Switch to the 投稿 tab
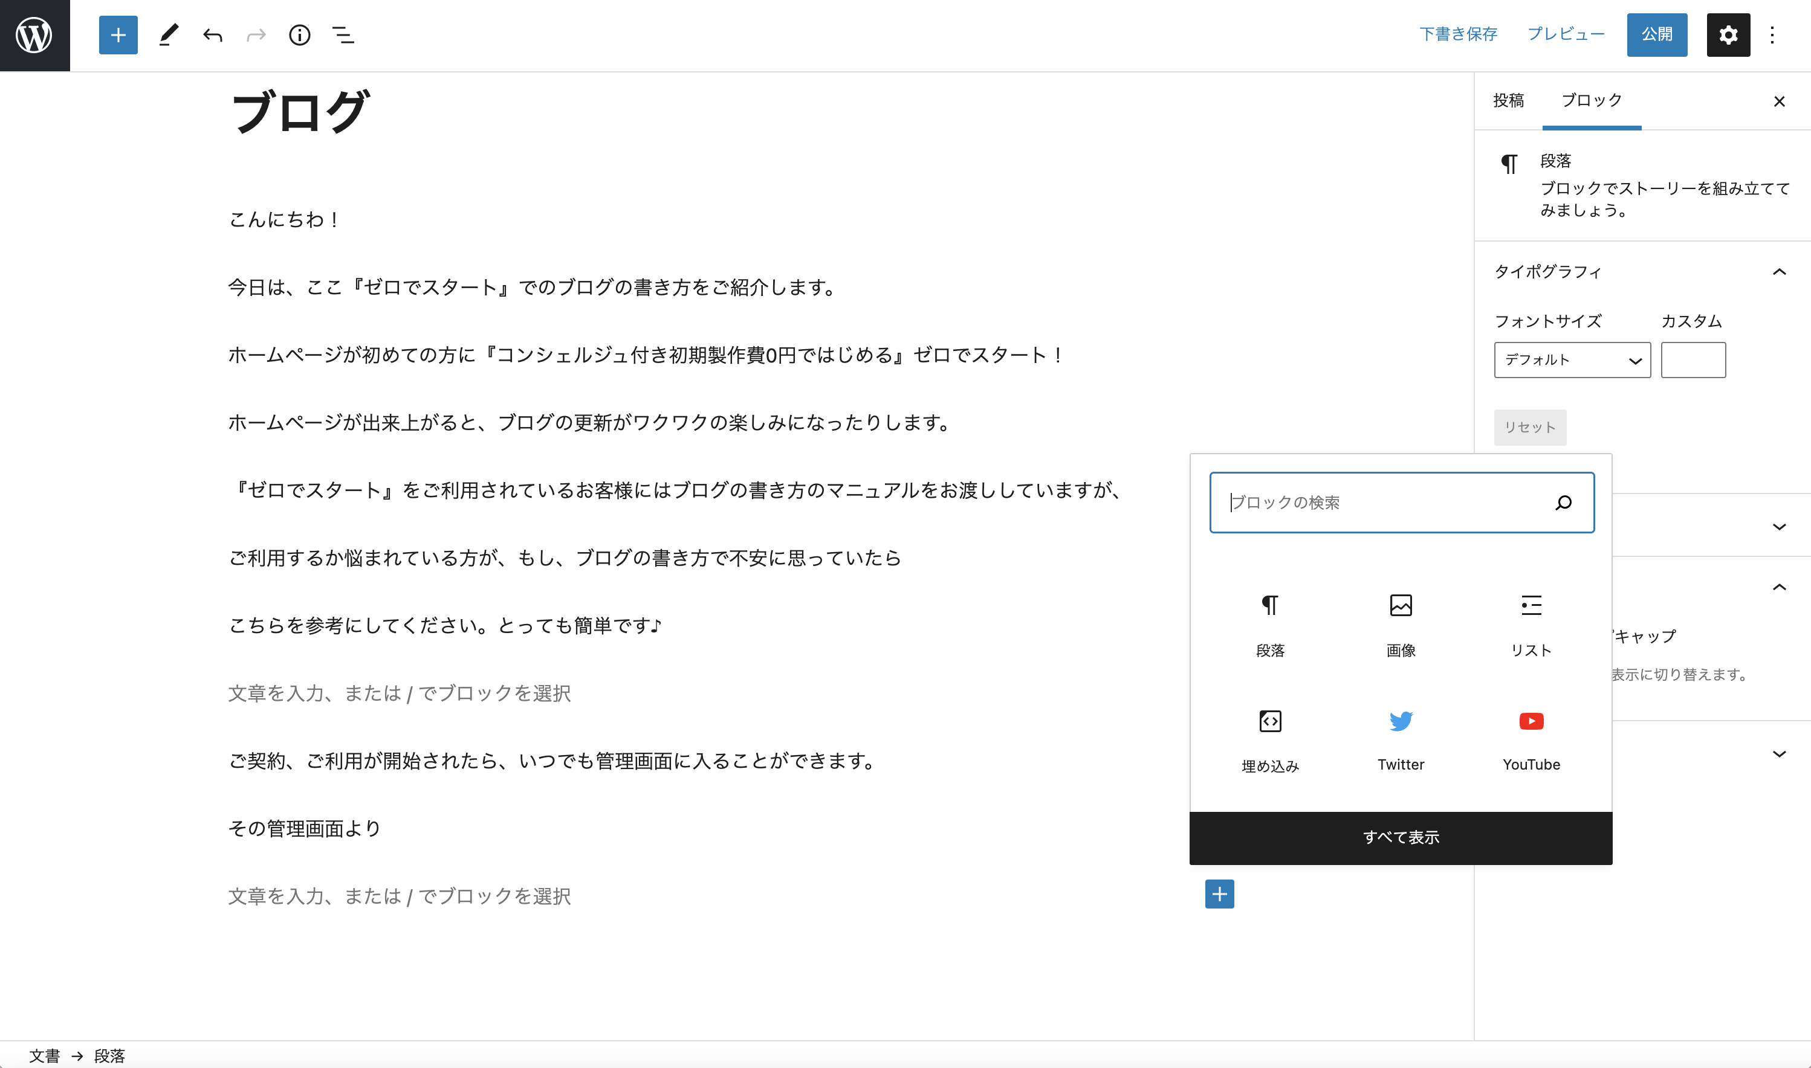The image size is (1811, 1068). click(x=1509, y=101)
